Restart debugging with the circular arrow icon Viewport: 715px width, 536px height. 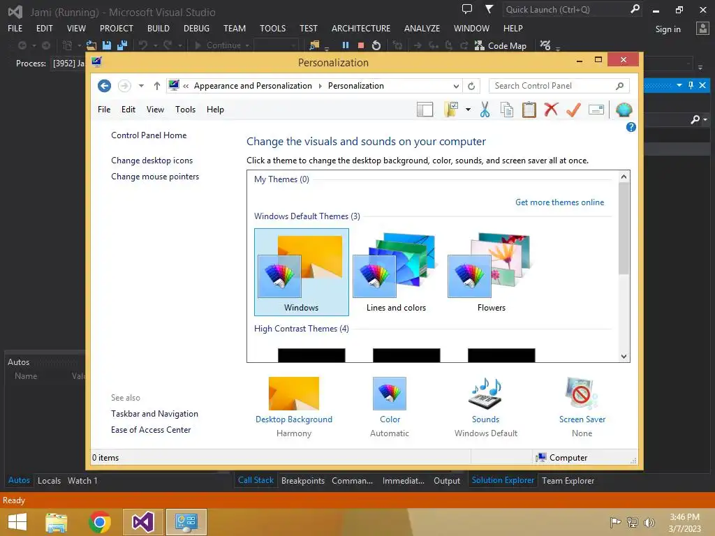click(376, 45)
